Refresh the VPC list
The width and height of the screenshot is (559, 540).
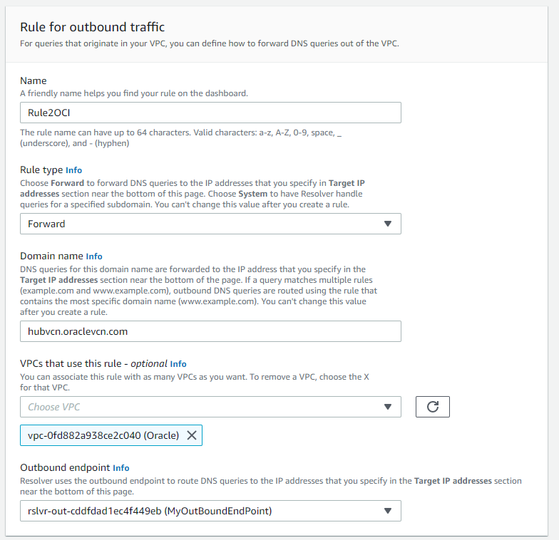432,407
